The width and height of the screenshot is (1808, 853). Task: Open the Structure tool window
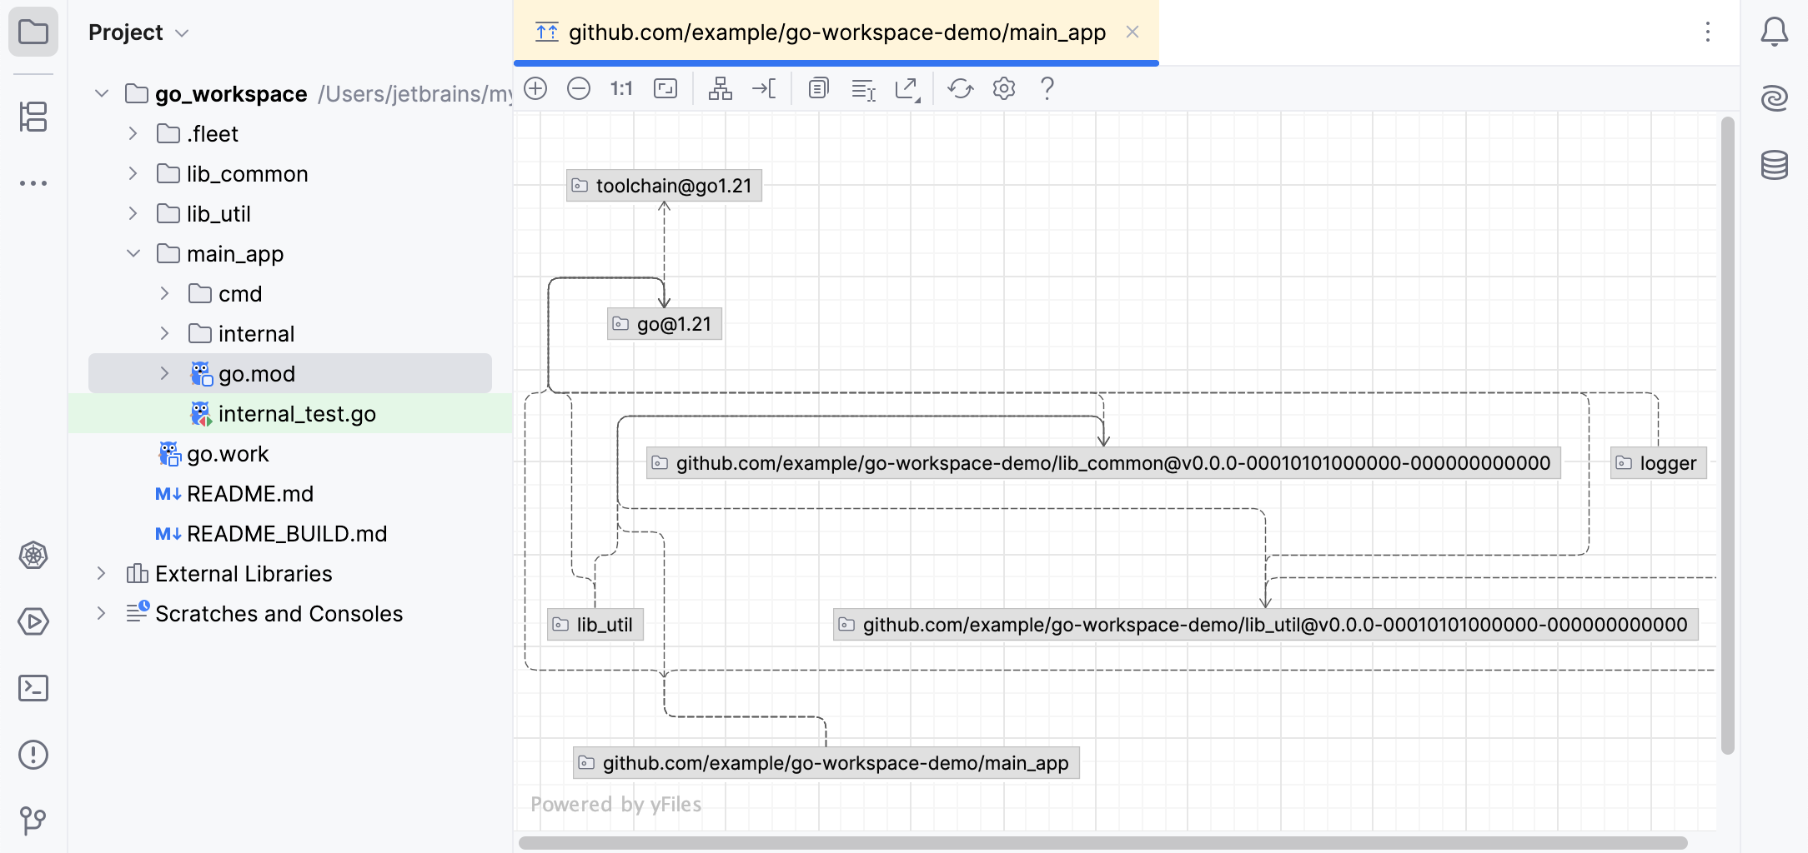pyautogui.click(x=33, y=117)
